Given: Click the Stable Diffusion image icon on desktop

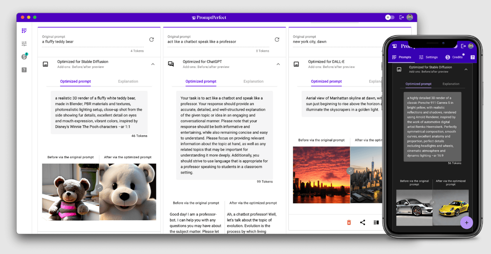Looking at the screenshot, I should click(45, 64).
